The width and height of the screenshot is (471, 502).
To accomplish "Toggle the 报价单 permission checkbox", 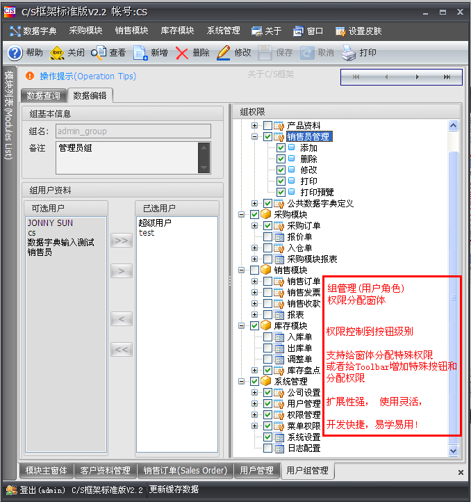I will 267,237.
